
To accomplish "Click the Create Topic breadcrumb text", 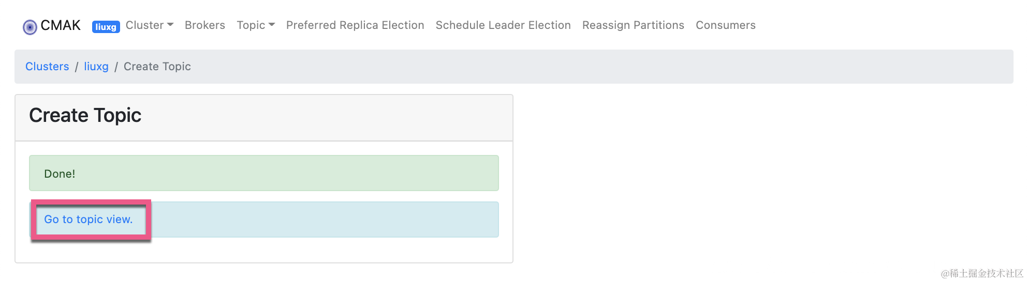I will click(x=157, y=67).
